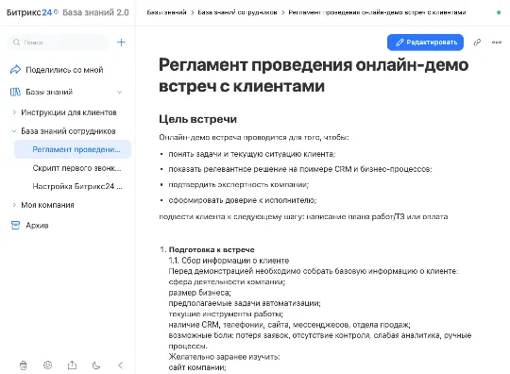
Task: Click the export upload icon
Action: click(72, 365)
